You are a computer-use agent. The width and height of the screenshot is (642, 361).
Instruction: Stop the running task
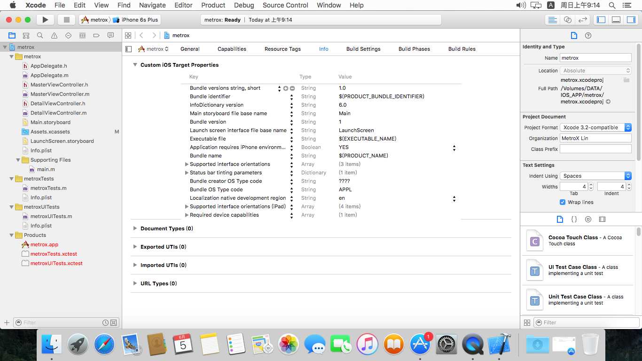[x=67, y=20]
